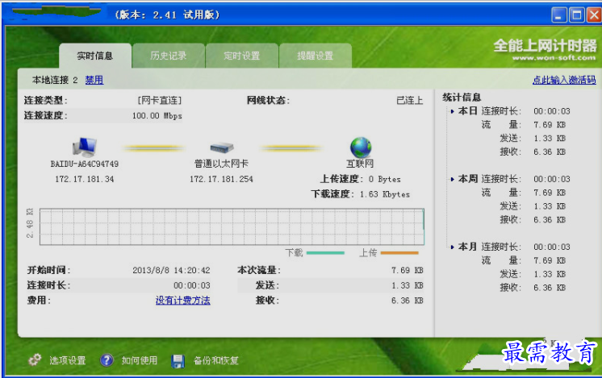
Task: Close the application window
Action: [x=594, y=15]
